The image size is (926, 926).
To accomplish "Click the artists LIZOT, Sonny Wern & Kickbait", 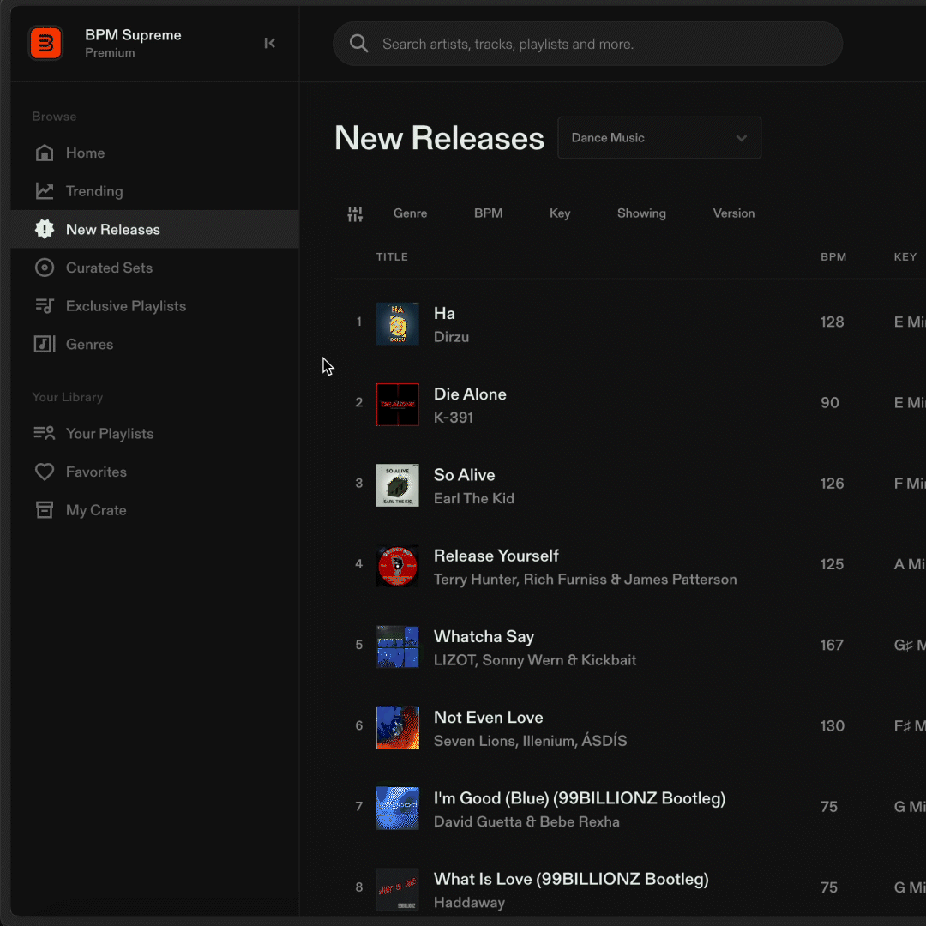I will tap(534, 660).
